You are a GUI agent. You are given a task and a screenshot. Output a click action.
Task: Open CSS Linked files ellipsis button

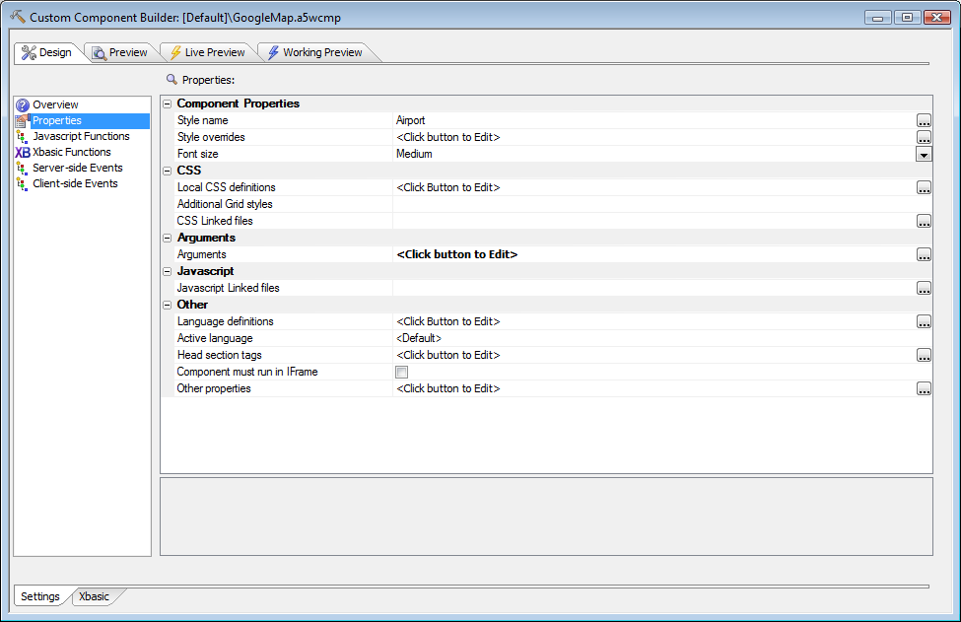[924, 221]
